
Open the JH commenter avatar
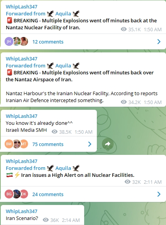[9, 42]
